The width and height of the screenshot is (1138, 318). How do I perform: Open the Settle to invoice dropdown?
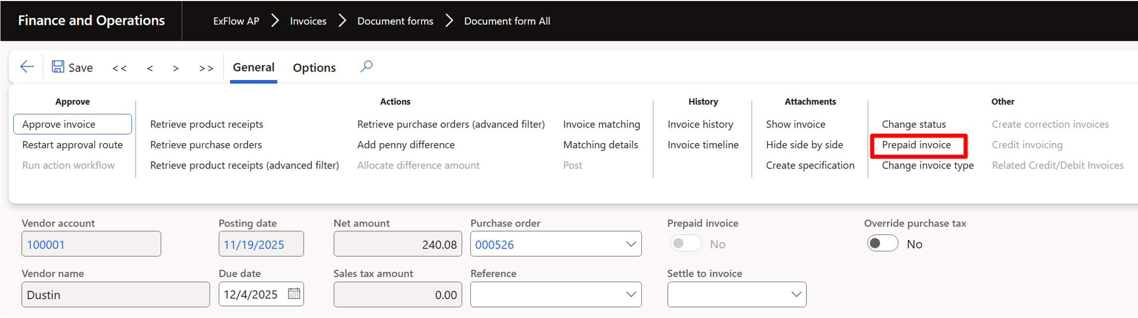(795, 294)
